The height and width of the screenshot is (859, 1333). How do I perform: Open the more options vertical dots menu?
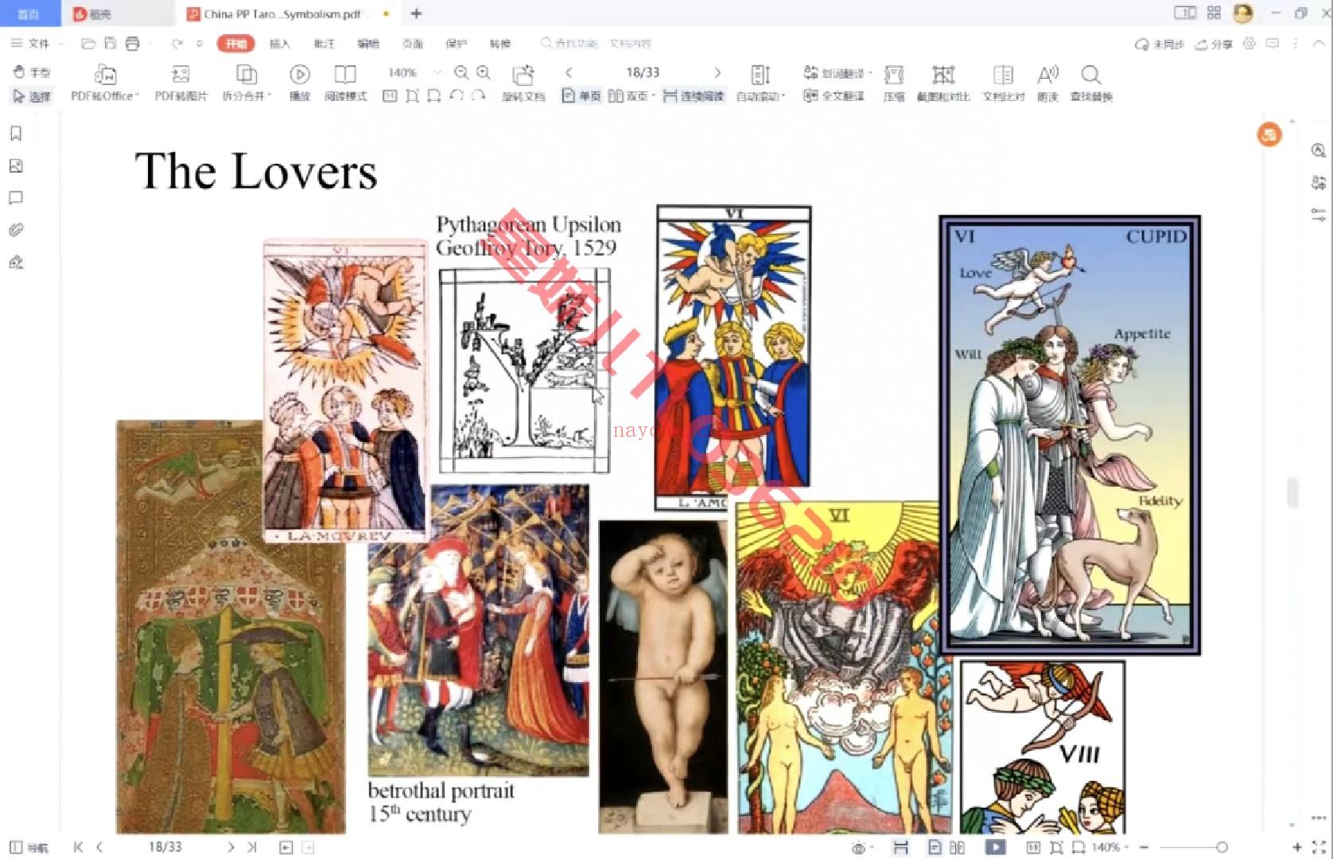pos(1296,44)
